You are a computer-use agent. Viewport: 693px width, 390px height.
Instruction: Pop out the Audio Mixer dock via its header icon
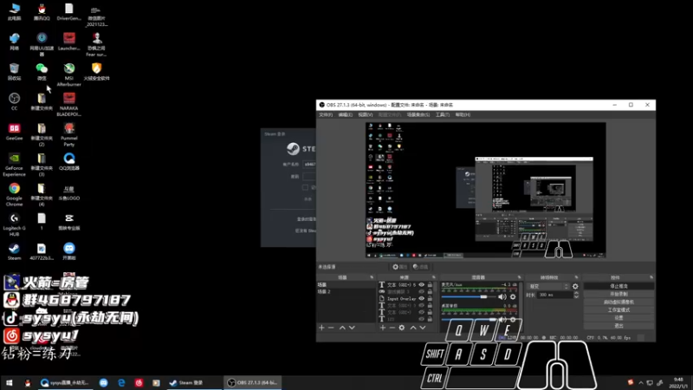tap(519, 277)
